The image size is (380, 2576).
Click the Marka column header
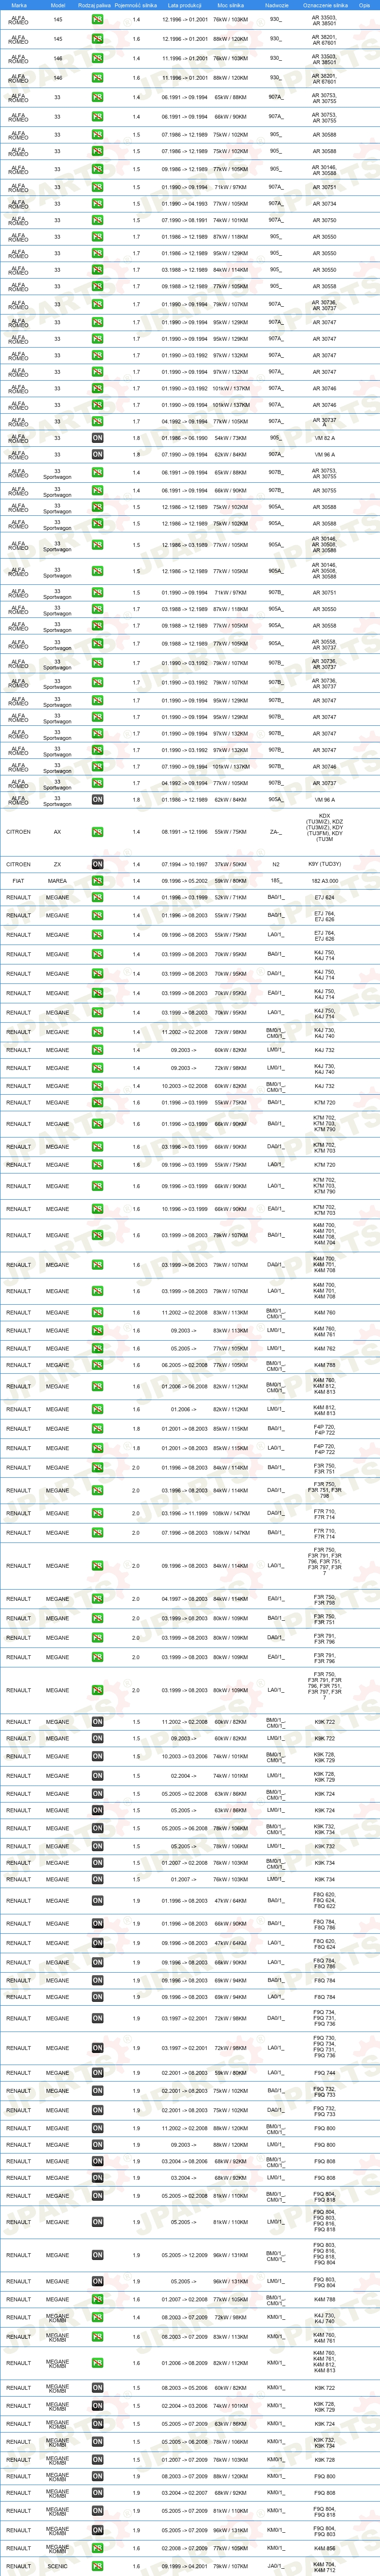19,5
